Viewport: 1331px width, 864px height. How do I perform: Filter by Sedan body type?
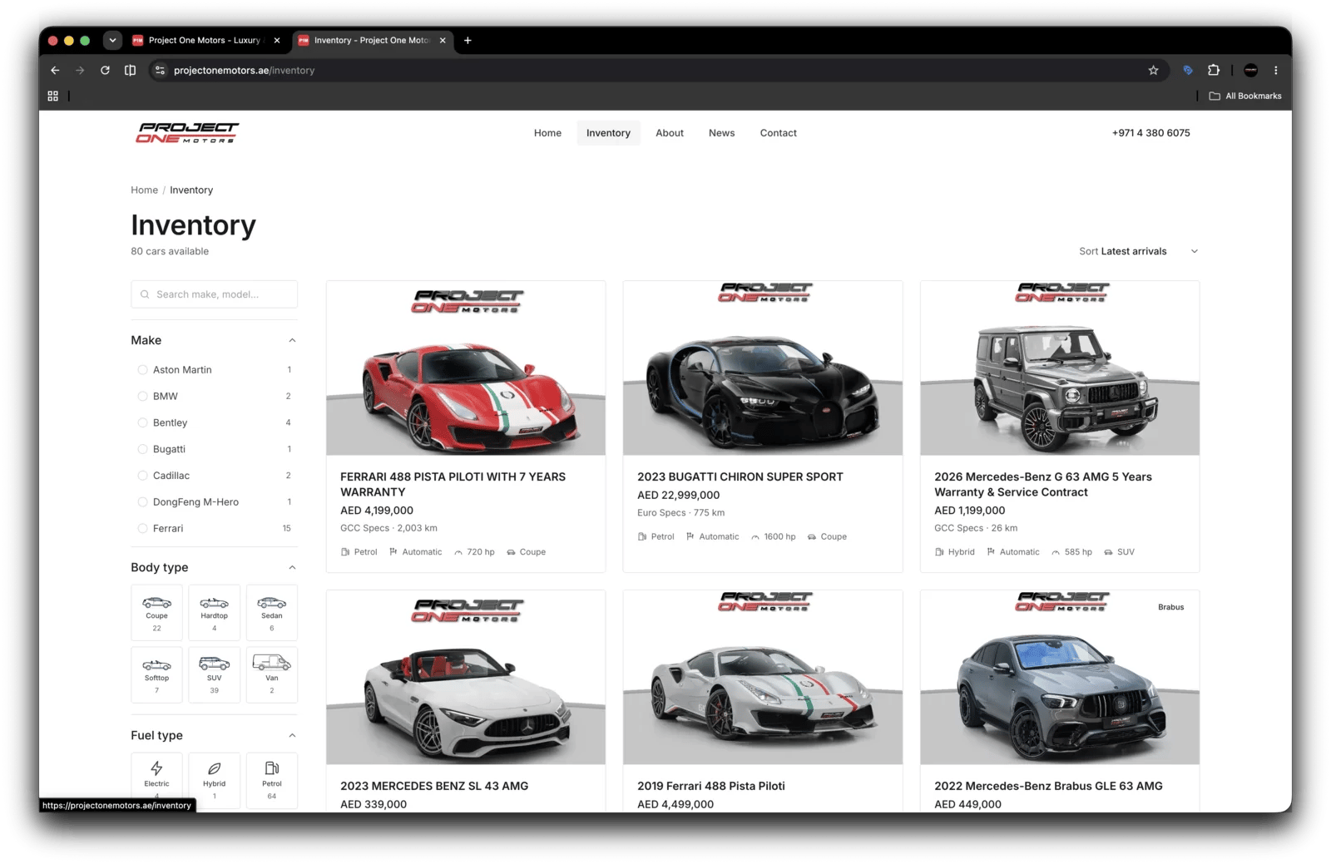coord(272,613)
